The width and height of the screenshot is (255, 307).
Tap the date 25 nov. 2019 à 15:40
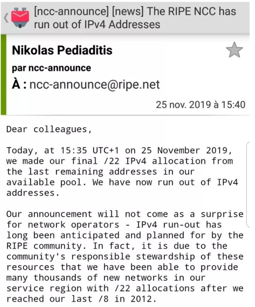click(x=200, y=105)
